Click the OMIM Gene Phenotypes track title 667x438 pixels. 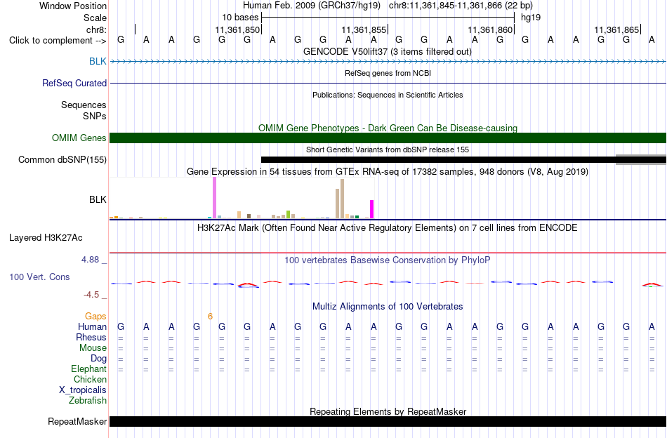pos(388,128)
